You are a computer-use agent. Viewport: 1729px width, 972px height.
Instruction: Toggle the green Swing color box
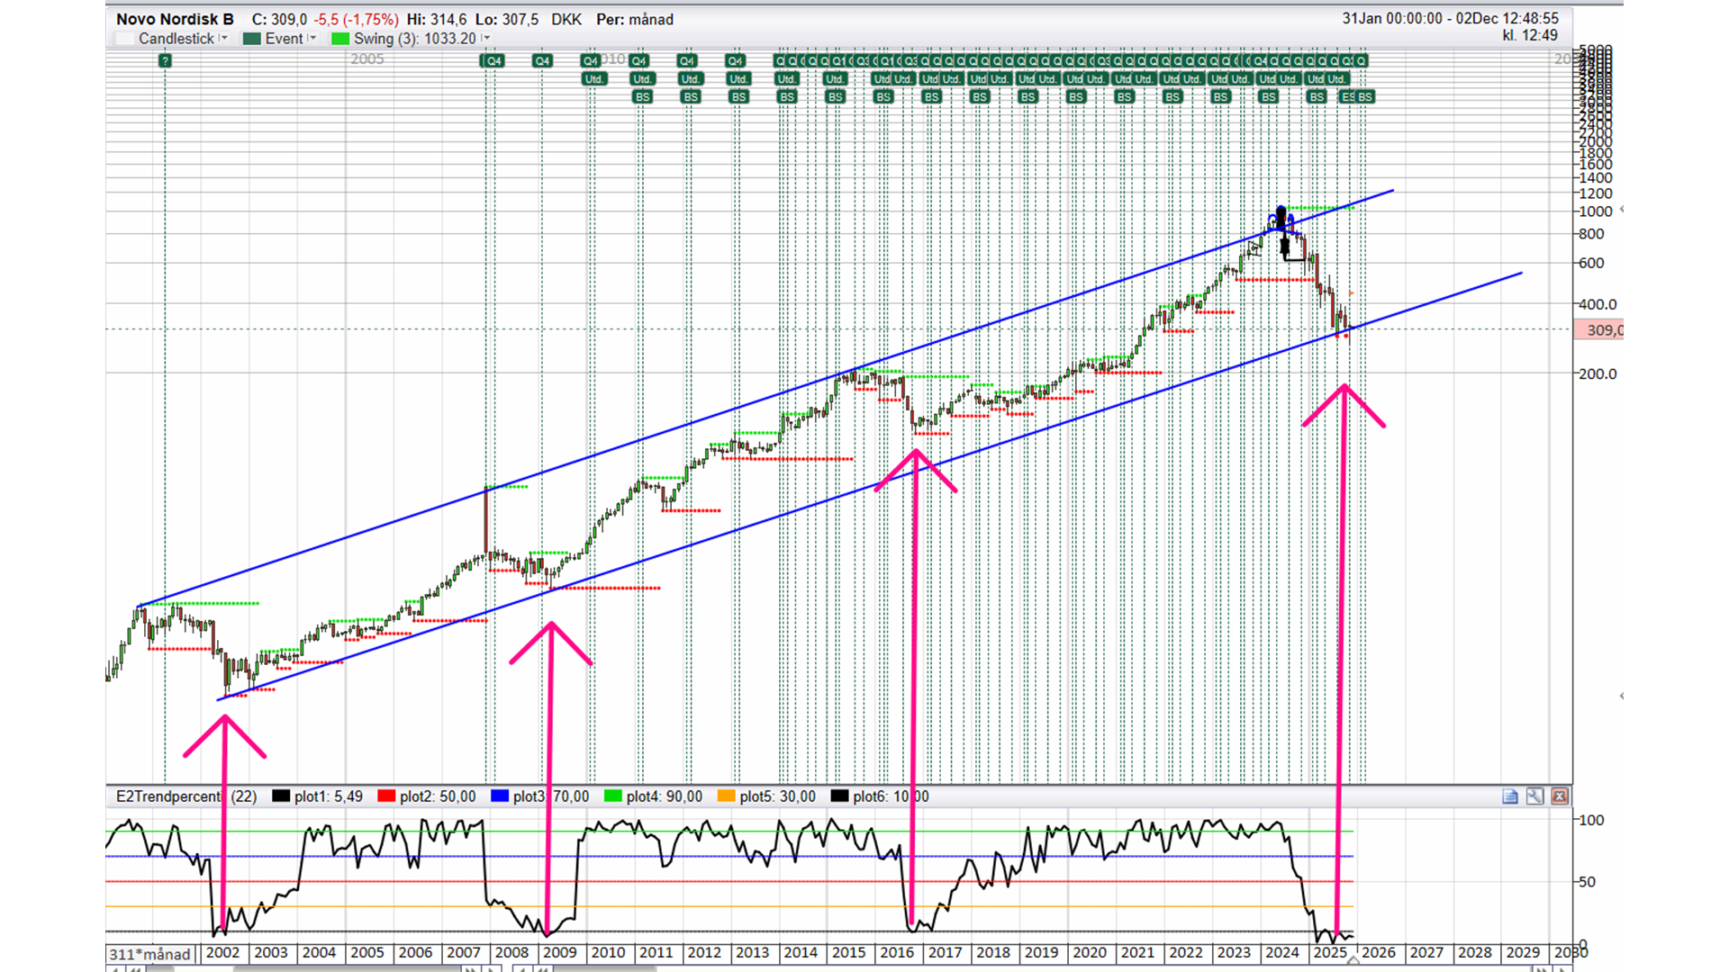click(x=340, y=39)
